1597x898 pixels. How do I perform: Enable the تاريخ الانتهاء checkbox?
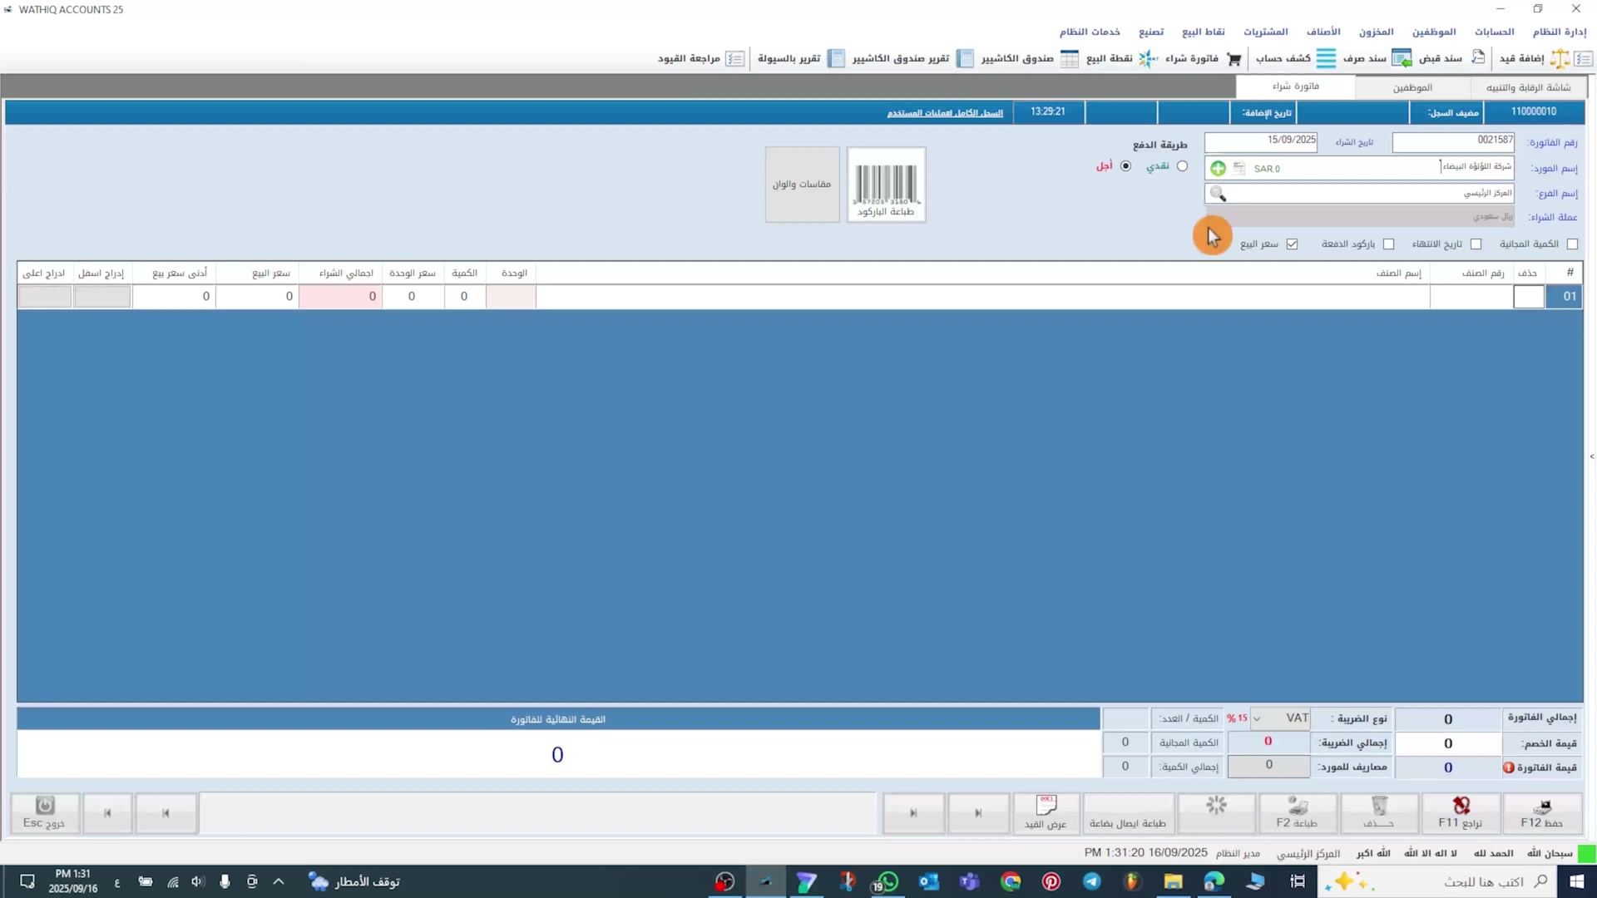pyautogui.click(x=1476, y=244)
